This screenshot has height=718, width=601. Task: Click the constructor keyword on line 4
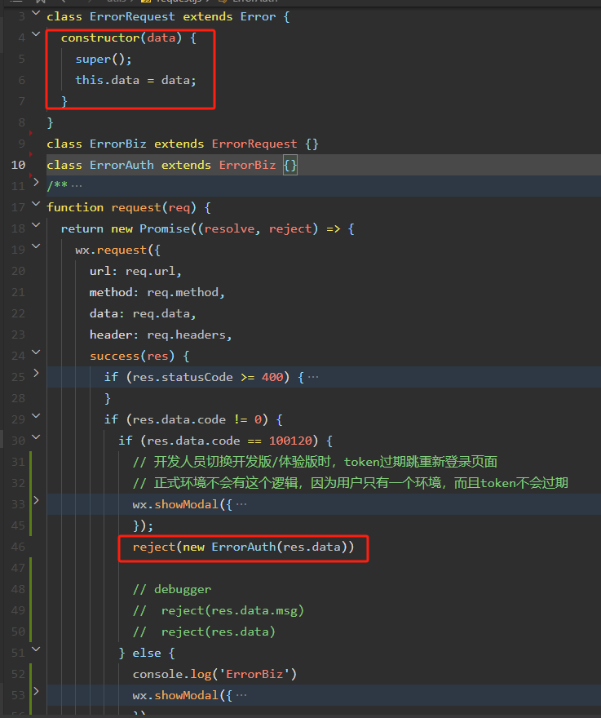[x=100, y=38]
